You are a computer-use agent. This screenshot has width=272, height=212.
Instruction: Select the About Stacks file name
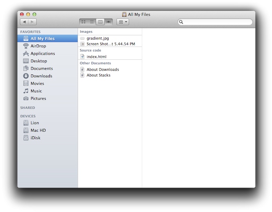(98, 75)
